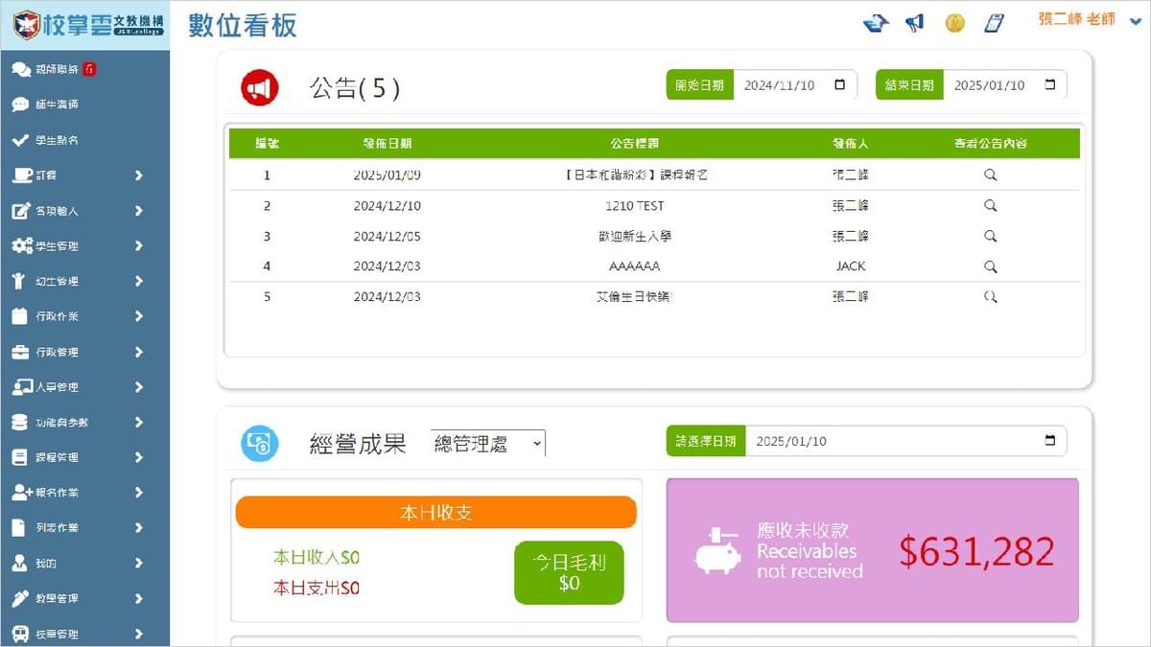Open the calculator device icon in header
Viewport: 1151px width, 647px height.
click(995, 23)
